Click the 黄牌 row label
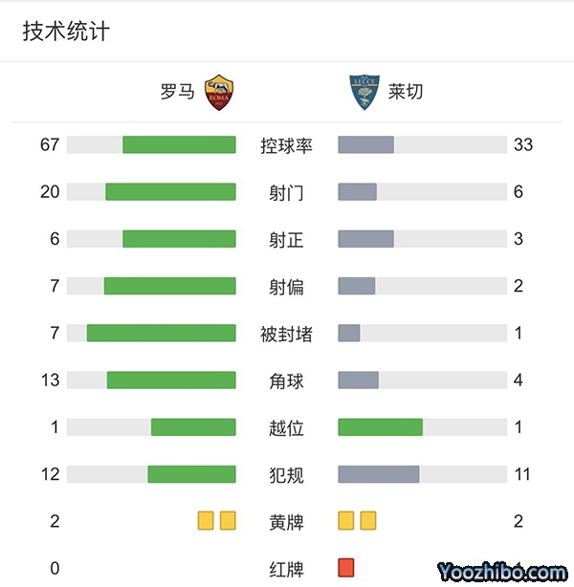Screen dimensions: 574x587 [x=287, y=522]
